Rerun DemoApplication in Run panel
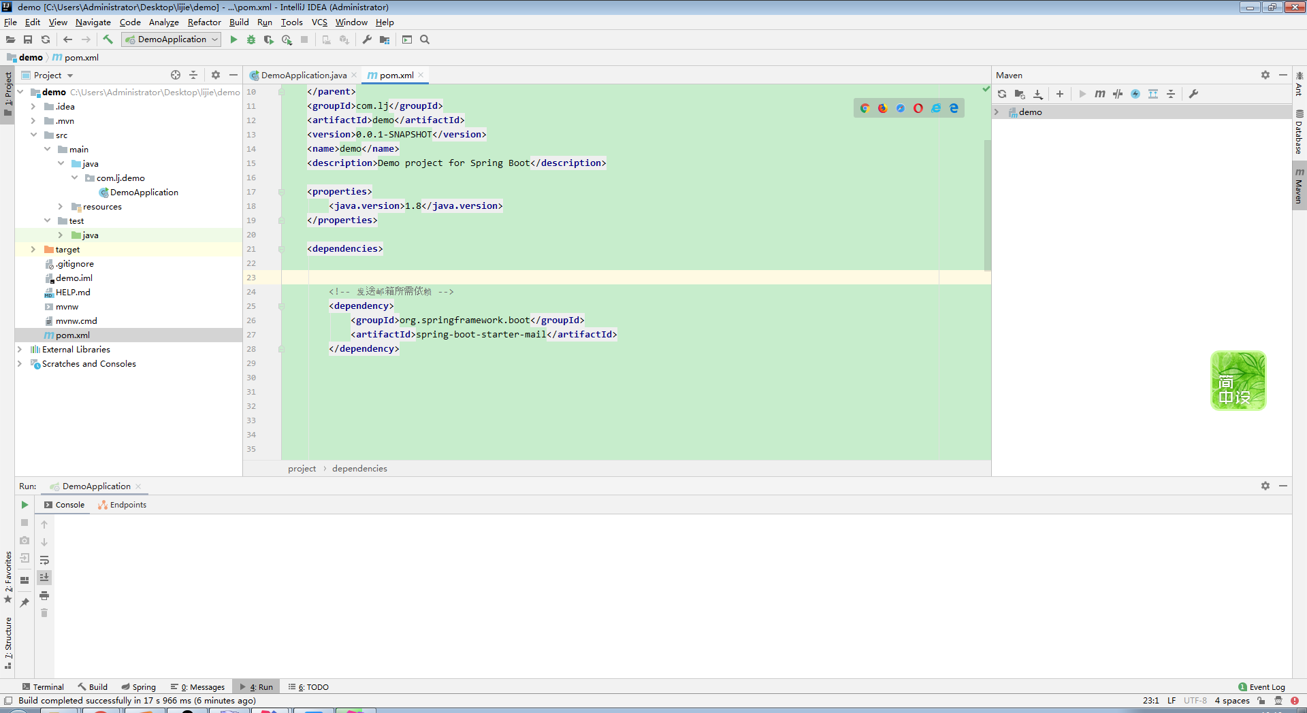 point(25,505)
